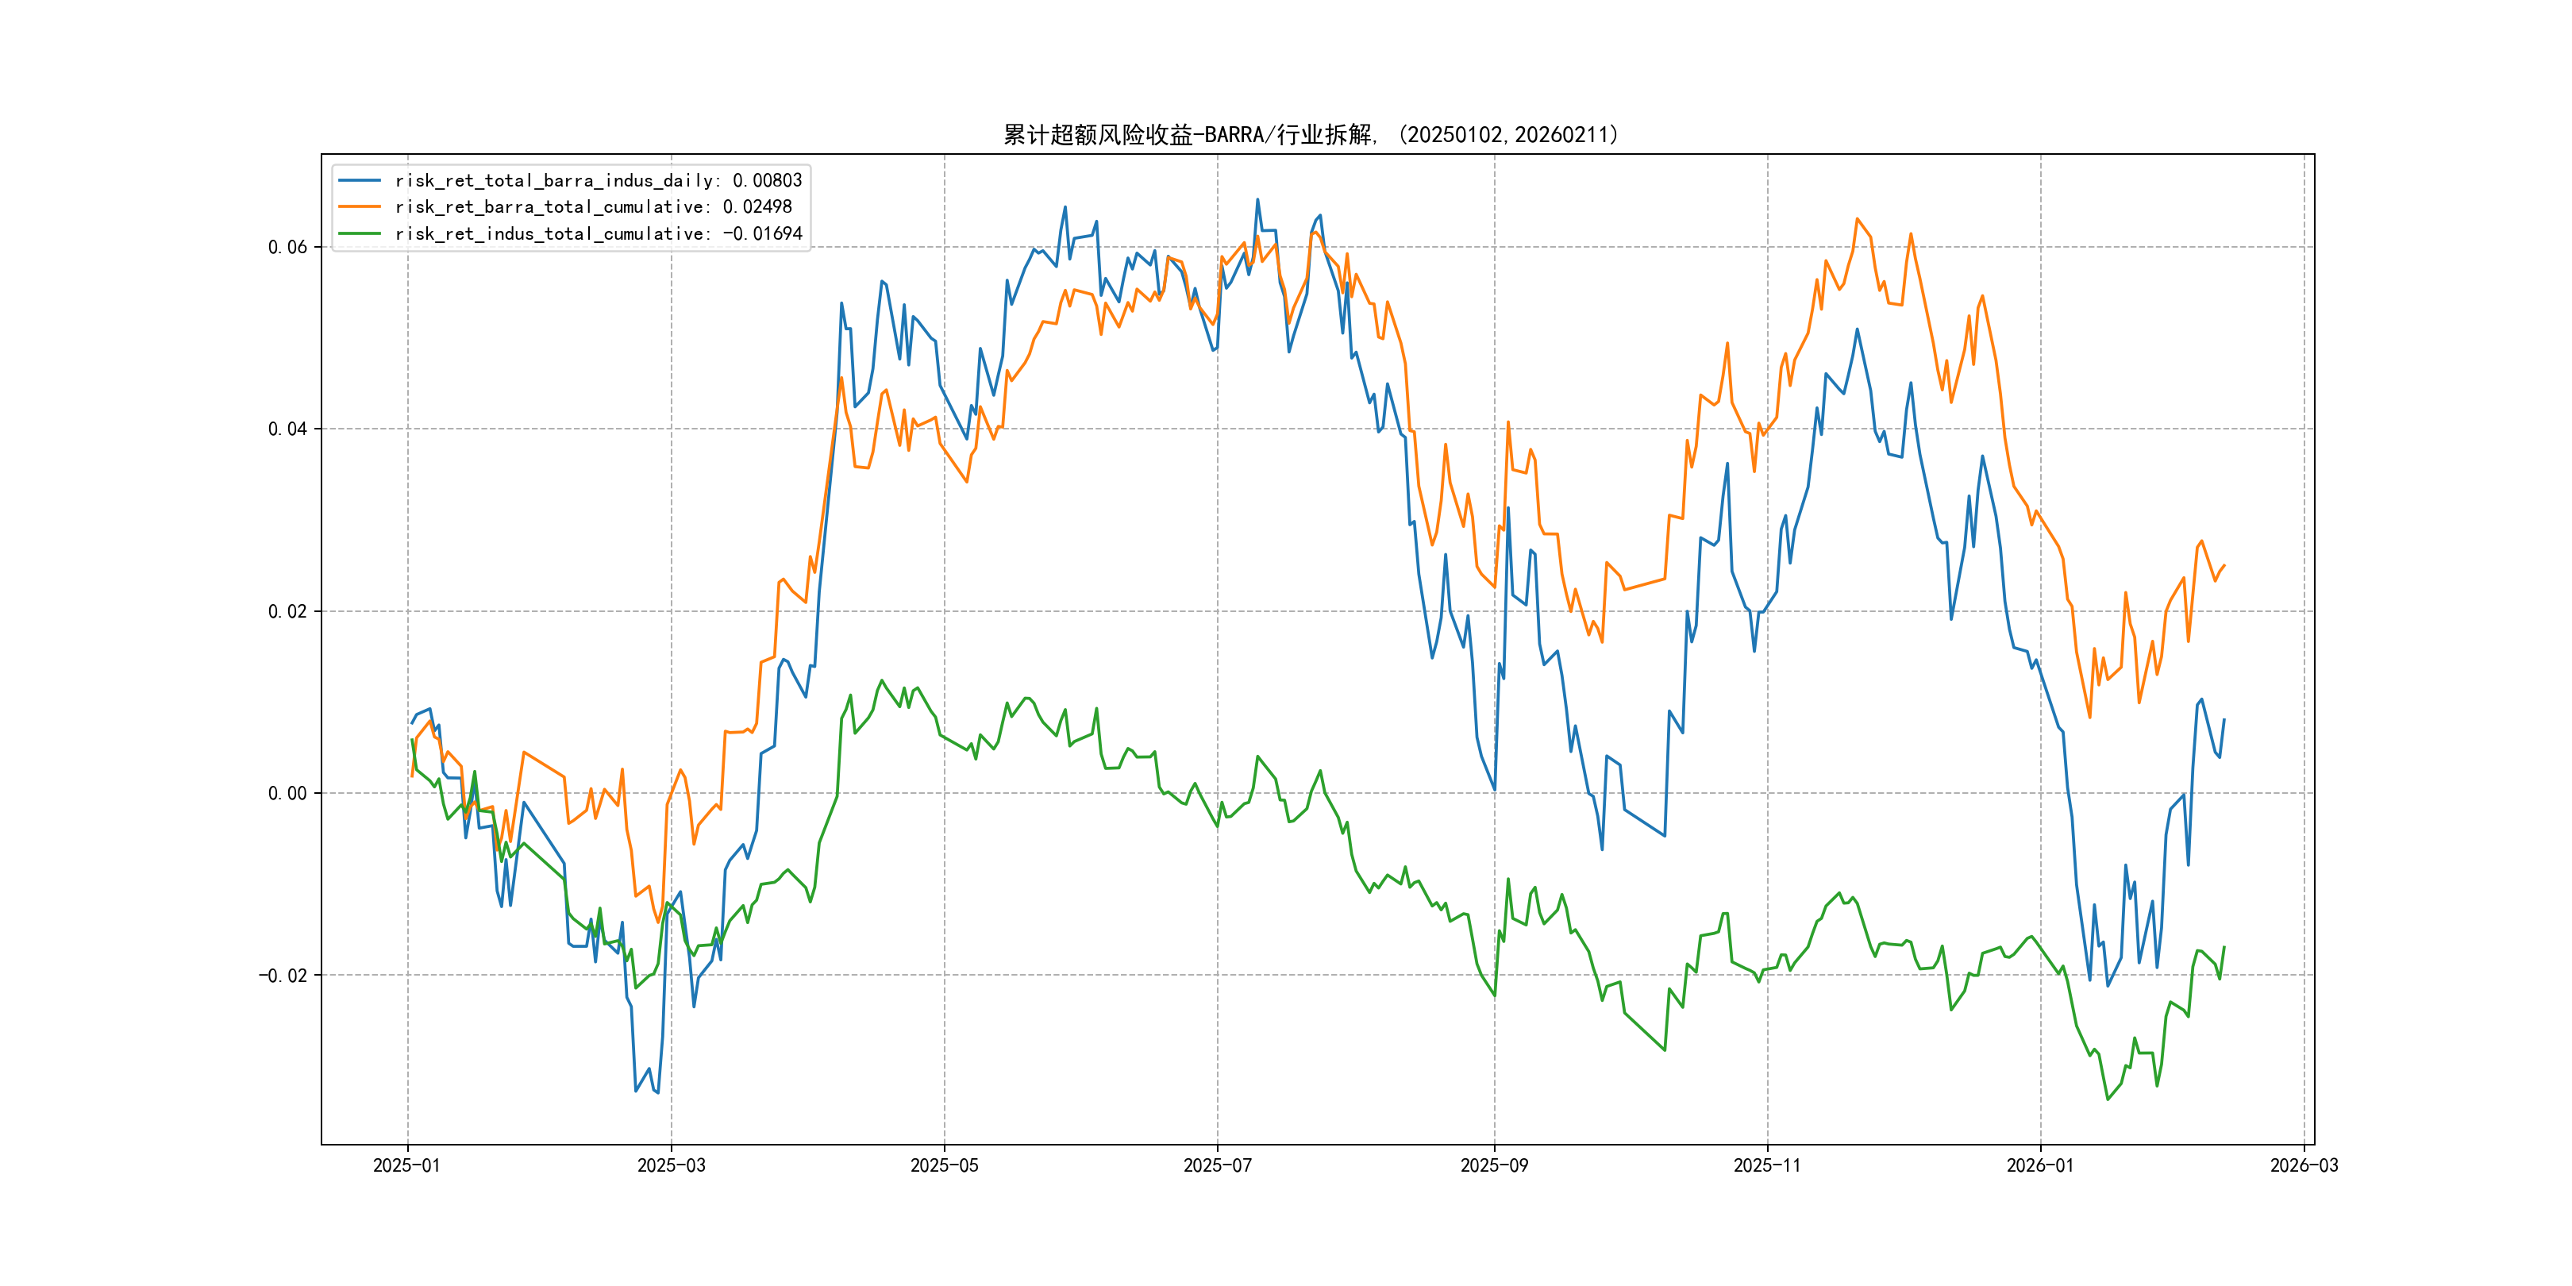Click the 0.00 y-axis tick label
Screen dimensions: 2572x1286
tap(287, 794)
